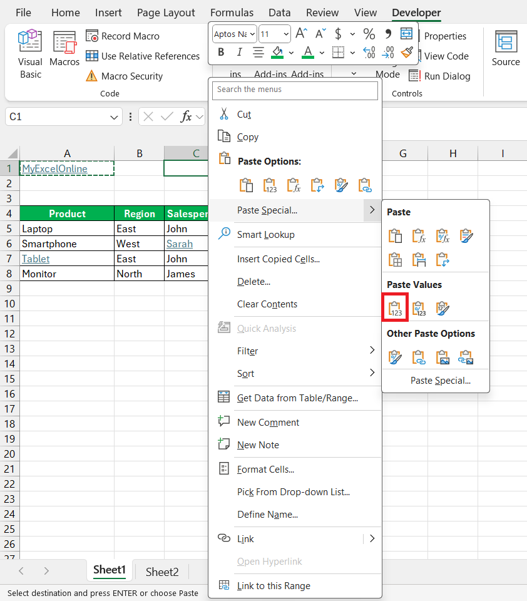This screenshot has height=601, width=527.
Task: Open the Visual Basic editor
Action: pos(30,54)
